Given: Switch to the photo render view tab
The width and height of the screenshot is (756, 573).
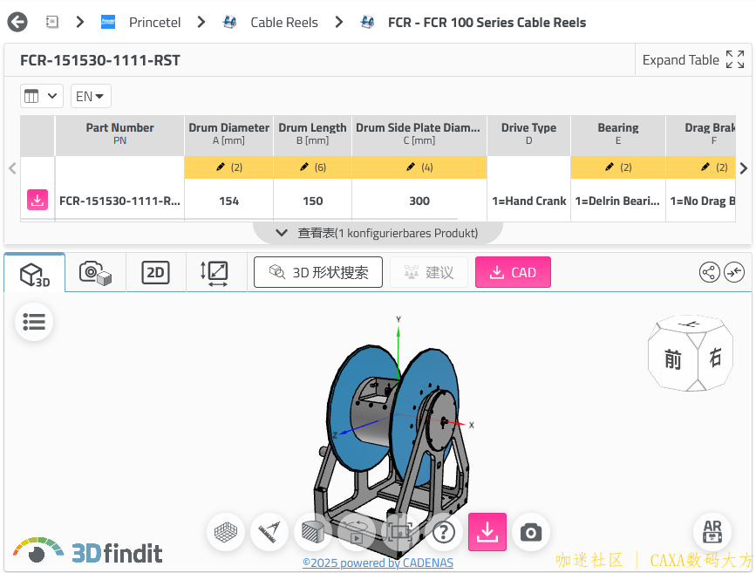Looking at the screenshot, I should 95,273.
